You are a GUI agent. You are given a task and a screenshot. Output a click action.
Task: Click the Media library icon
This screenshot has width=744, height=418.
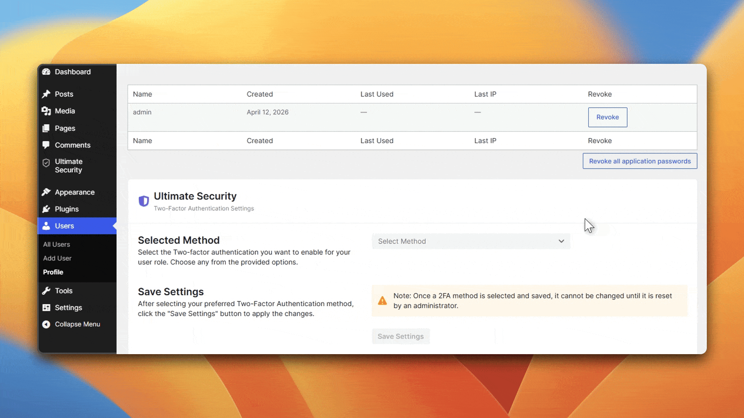pos(46,111)
